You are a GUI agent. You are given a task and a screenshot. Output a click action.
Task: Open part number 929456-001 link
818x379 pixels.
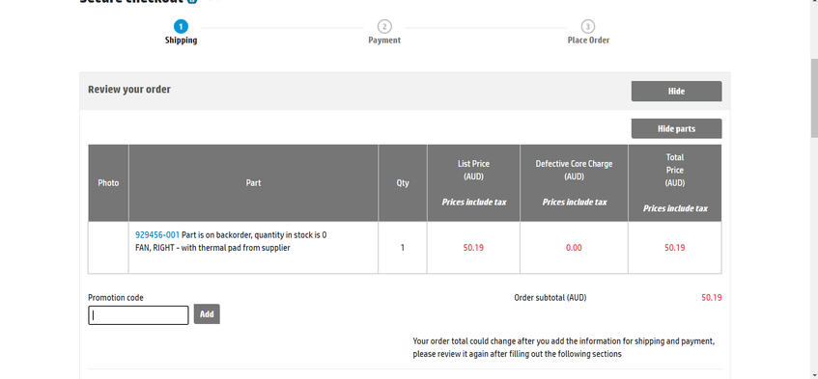(157, 234)
